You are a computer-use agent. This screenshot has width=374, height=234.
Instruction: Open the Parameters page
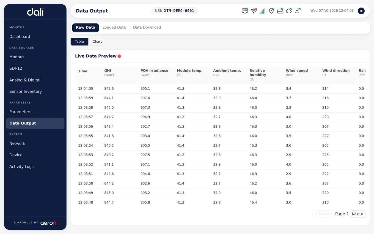(x=35, y=112)
